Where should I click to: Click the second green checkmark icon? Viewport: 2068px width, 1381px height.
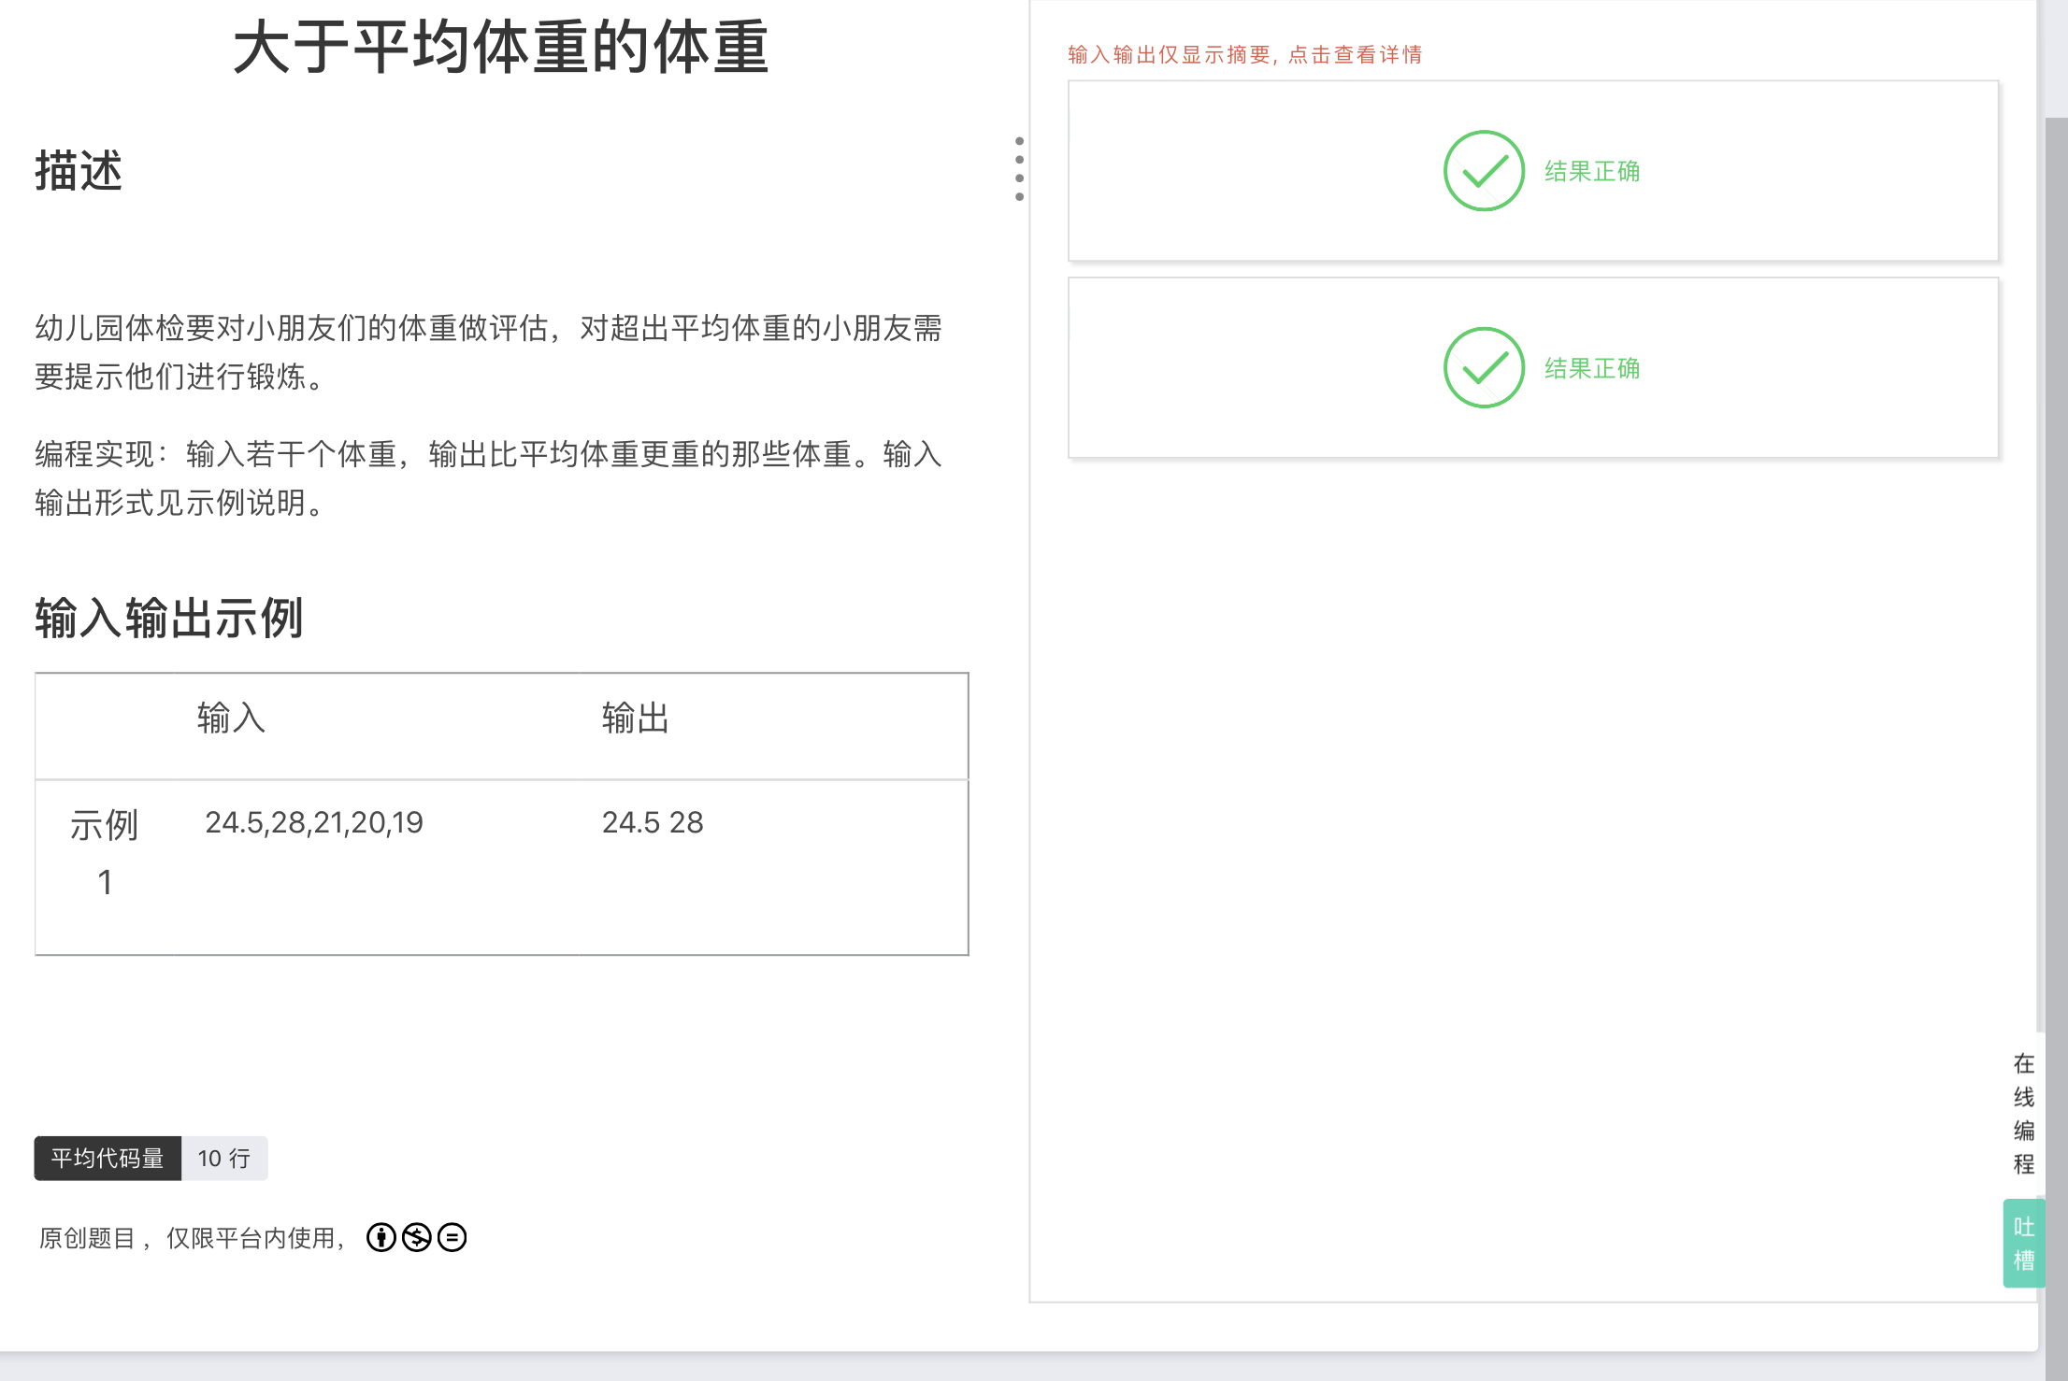[1484, 368]
